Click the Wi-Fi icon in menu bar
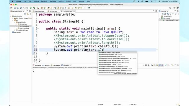 click(x=151, y=1)
